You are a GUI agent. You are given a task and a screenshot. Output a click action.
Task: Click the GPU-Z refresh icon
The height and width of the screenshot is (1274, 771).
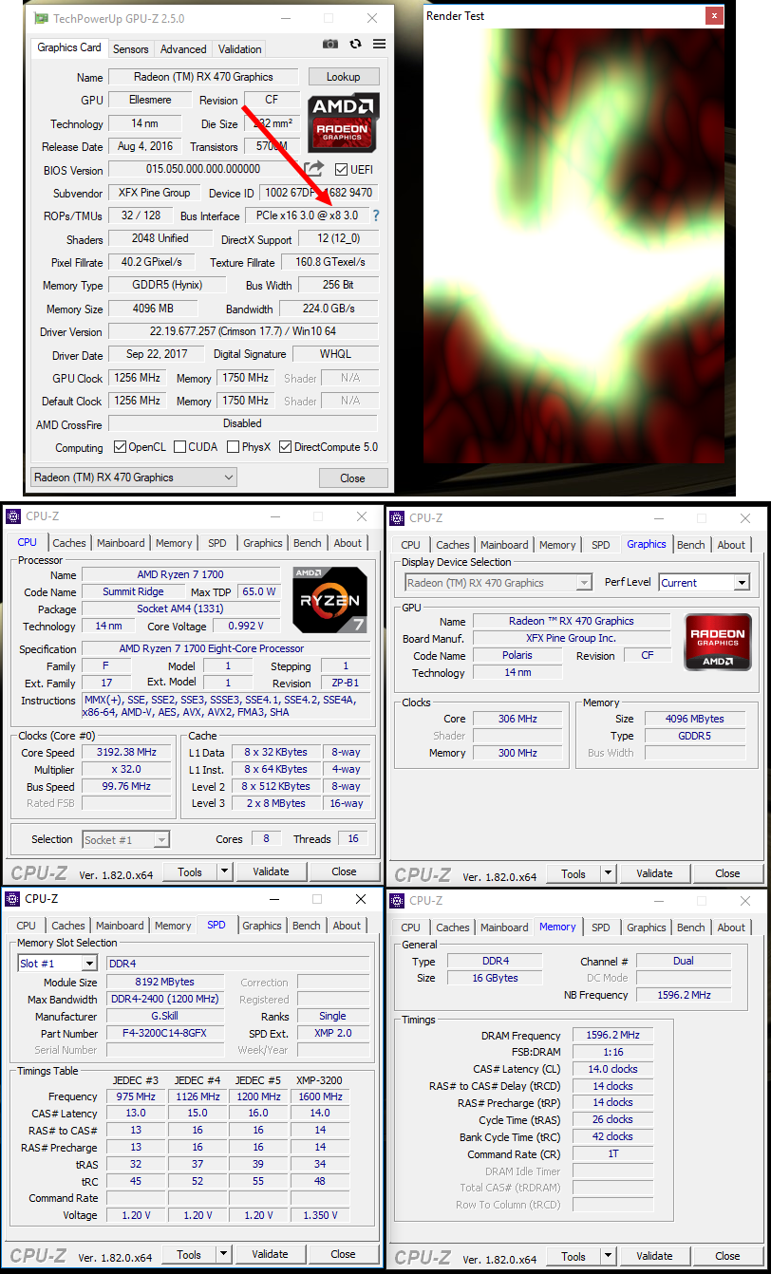355,44
